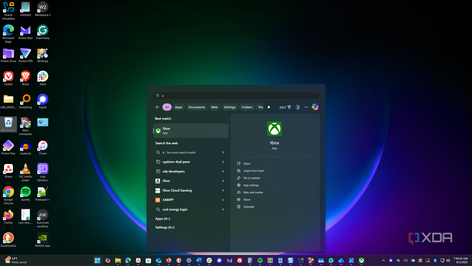
Task: Open the Xbox app from the taskbar
Action: pyautogui.click(x=362, y=260)
